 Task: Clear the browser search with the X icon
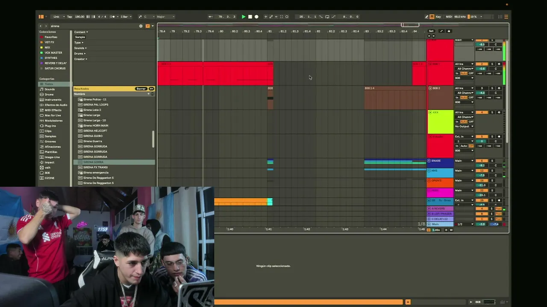(x=141, y=26)
